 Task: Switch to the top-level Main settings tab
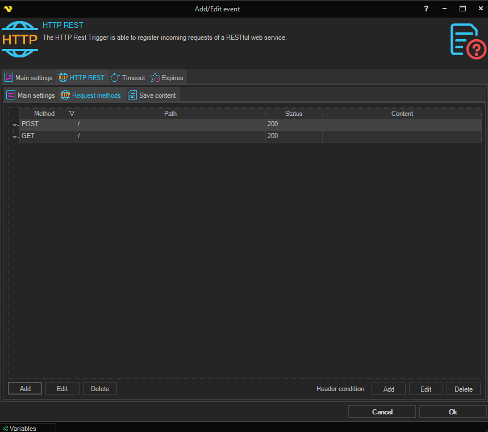point(28,77)
